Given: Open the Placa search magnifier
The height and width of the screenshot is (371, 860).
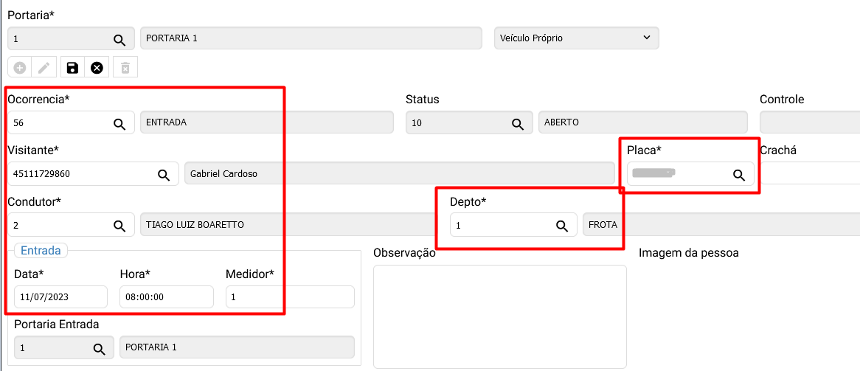Looking at the screenshot, I should pyautogui.click(x=738, y=174).
